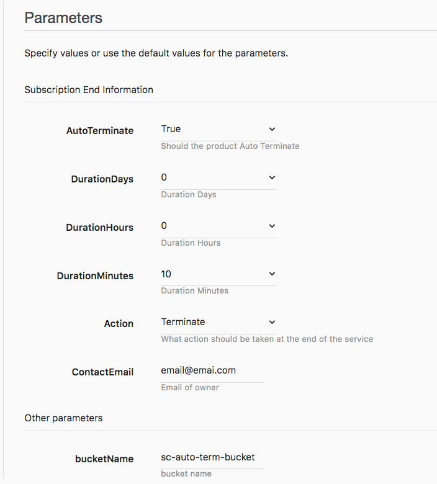Click the 'Email of owner' helper text

pyautogui.click(x=190, y=387)
